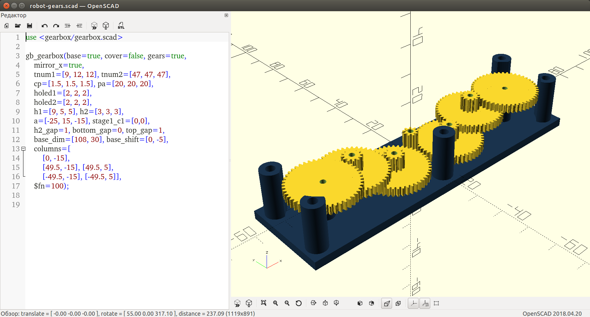Image resolution: width=590 pixels, height=317 pixels.
Task: Undo the last edit
Action: [45, 26]
